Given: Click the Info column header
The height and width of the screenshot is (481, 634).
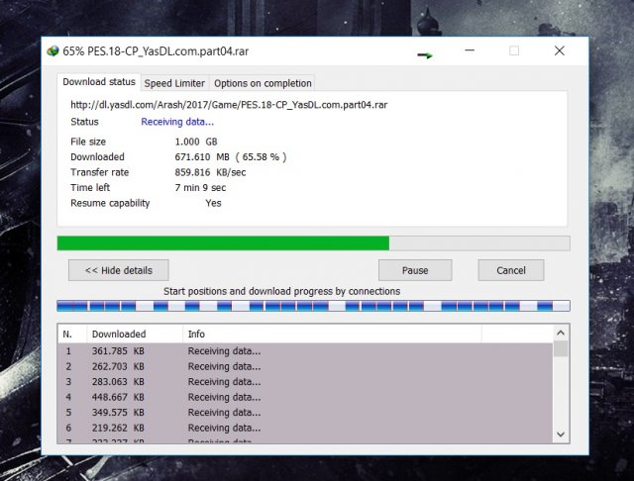Looking at the screenshot, I should pyautogui.click(x=332, y=334).
